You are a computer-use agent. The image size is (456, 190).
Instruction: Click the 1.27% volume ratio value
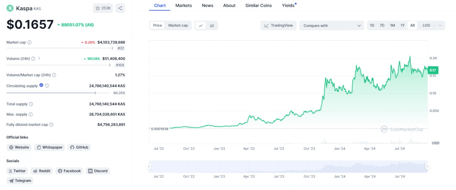(120, 75)
